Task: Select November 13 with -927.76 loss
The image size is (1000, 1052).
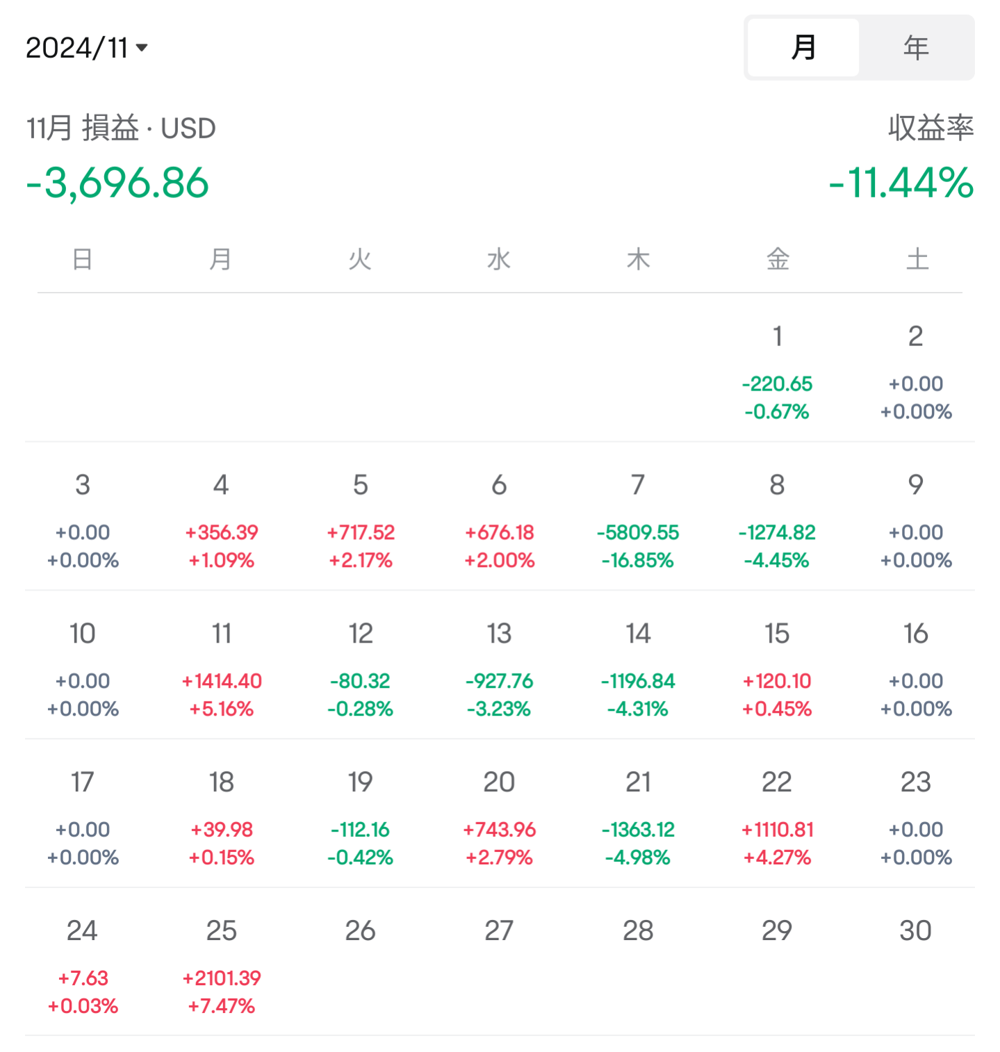Action: (x=499, y=670)
